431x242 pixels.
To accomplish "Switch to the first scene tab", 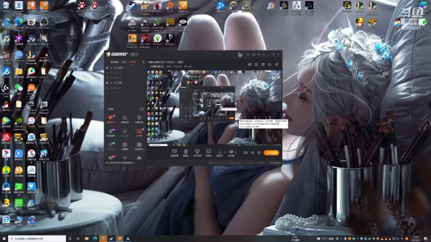I will coord(114,62).
